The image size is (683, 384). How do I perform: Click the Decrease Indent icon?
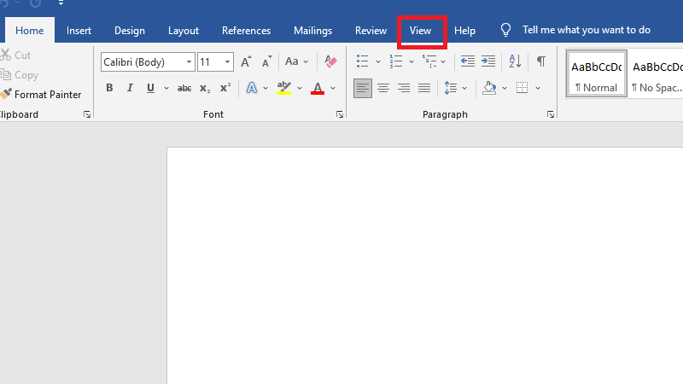467,61
